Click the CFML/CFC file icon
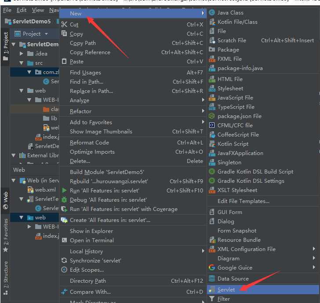 tap(212, 125)
